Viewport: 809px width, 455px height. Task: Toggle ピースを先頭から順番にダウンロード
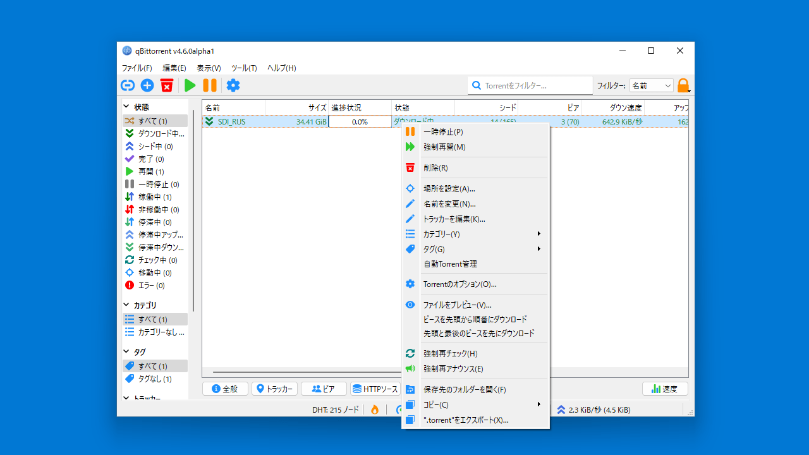[x=475, y=319]
